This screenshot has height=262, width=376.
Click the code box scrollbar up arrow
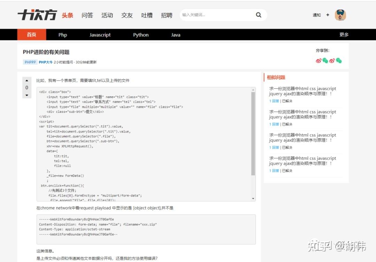click(x=253, y=90)
